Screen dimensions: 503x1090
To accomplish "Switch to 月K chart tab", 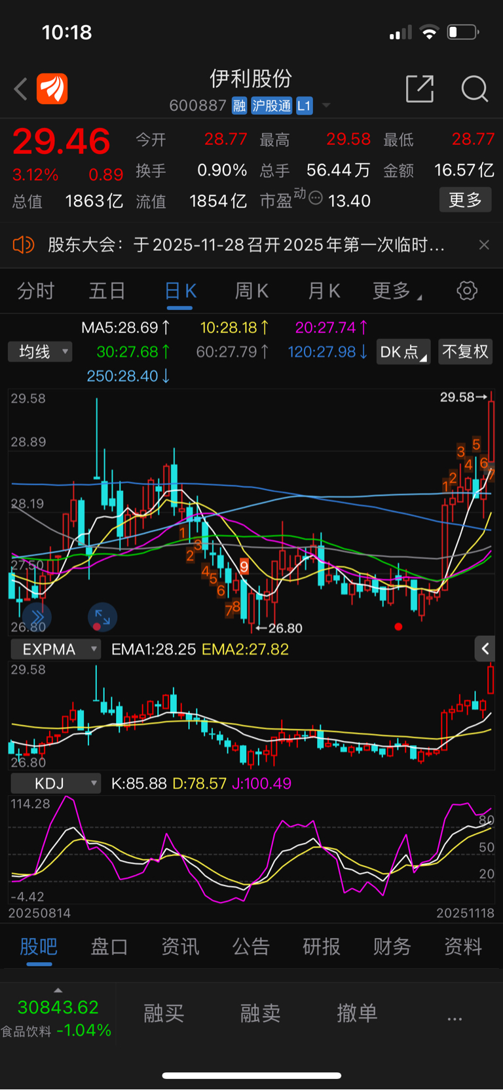I will 324,291.
